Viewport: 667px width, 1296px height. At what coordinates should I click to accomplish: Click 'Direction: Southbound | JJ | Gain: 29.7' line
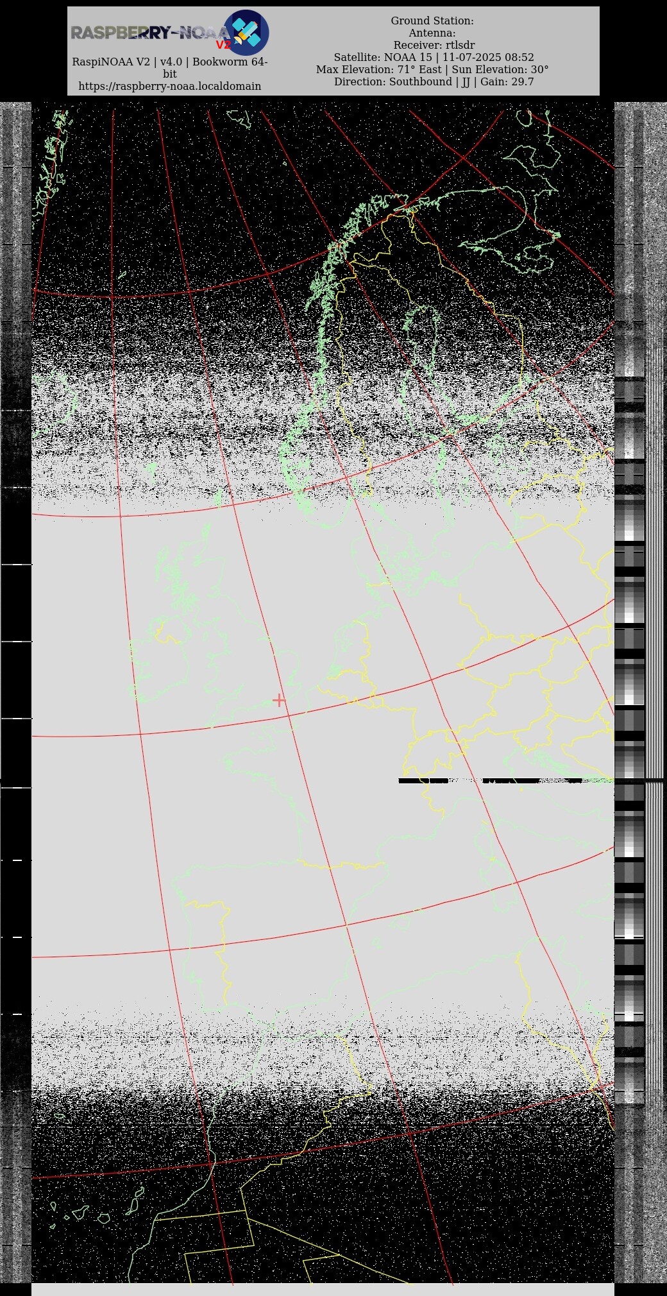[x=434, y=82]
